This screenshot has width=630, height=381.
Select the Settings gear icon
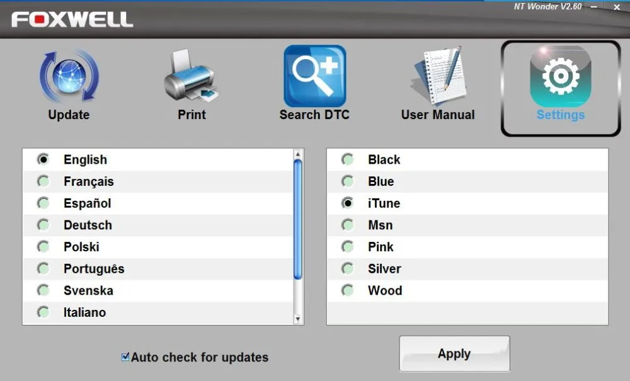[x=561, y=76]
